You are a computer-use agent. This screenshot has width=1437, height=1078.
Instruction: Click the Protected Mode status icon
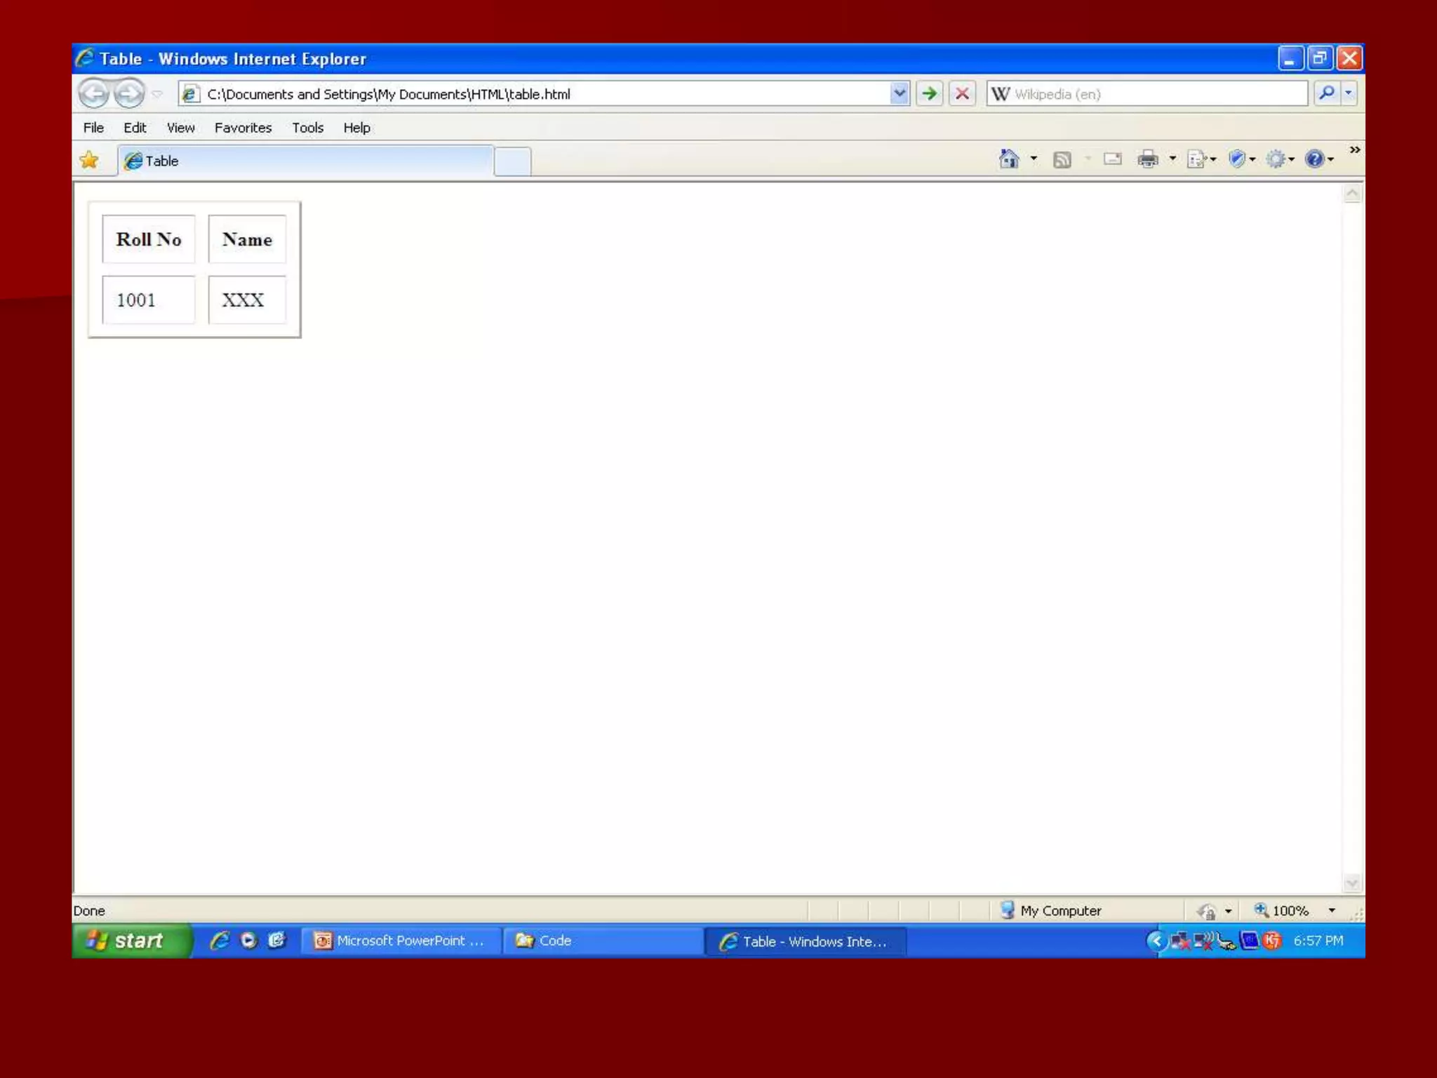tap(1207, 911)
